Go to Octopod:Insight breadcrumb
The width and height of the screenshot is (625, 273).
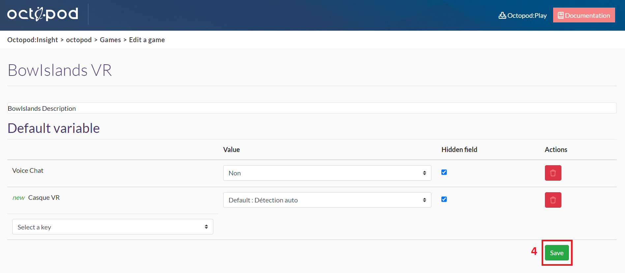coord(33,40)
